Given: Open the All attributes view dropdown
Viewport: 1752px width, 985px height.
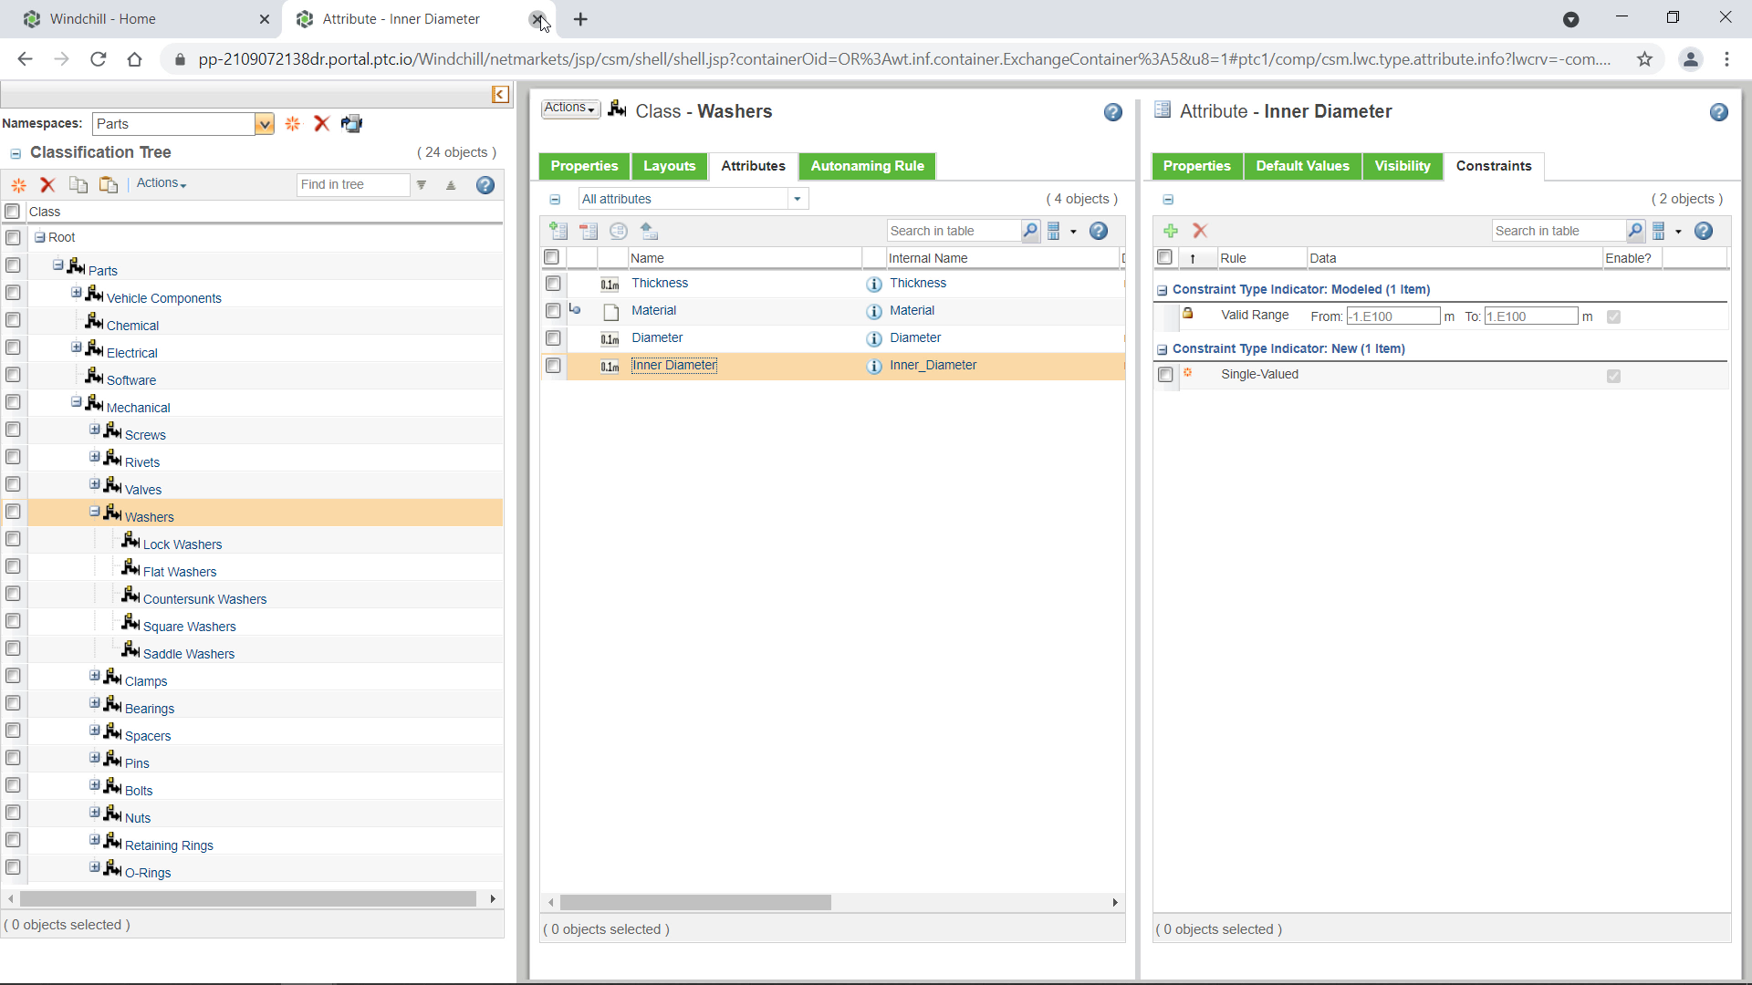Looking at the screenshot, I should (x=798, y=199).
